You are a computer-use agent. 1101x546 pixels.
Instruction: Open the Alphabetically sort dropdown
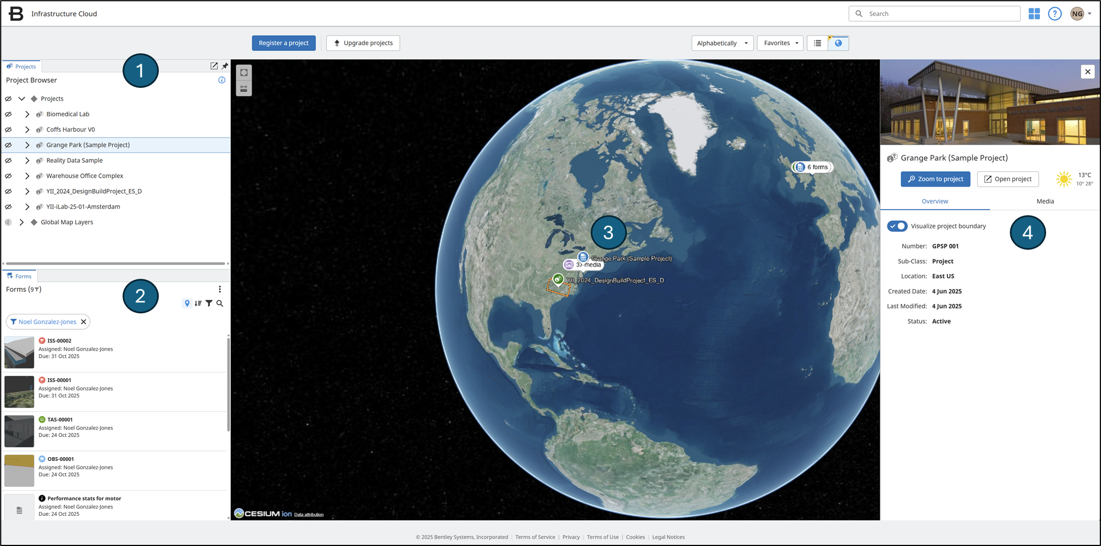coord(722,43)
